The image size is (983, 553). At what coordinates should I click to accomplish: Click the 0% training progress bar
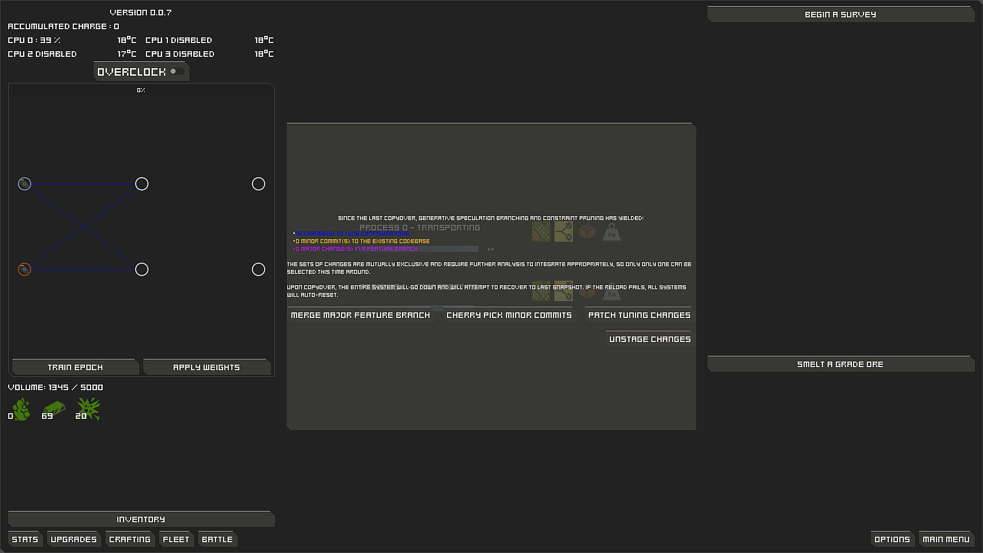pos(141,90)
